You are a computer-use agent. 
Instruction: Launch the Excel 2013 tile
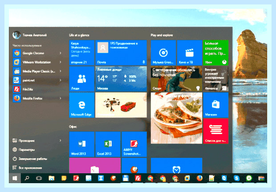pyautogui.click(x=108, y=144)
